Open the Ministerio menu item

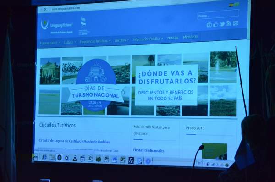(x=190, y=37)
